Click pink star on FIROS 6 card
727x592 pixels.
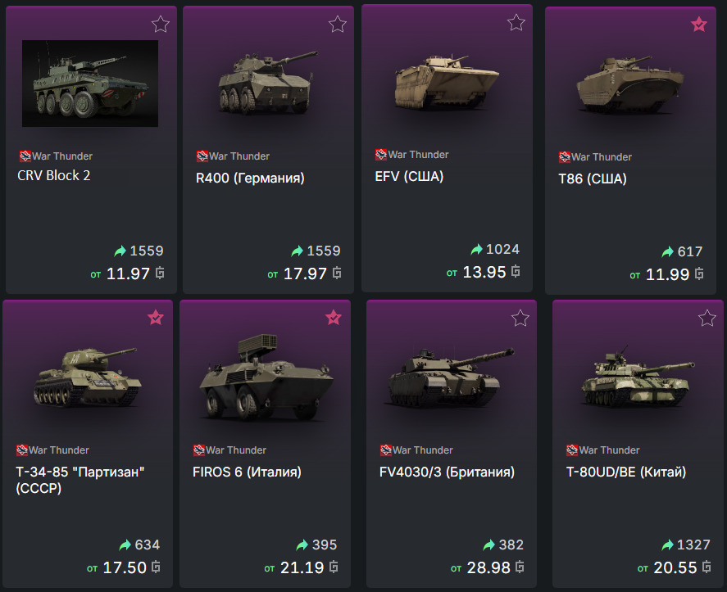[334, 318]
